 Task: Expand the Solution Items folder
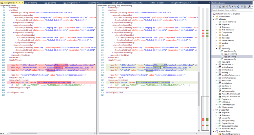click(213, 16)
